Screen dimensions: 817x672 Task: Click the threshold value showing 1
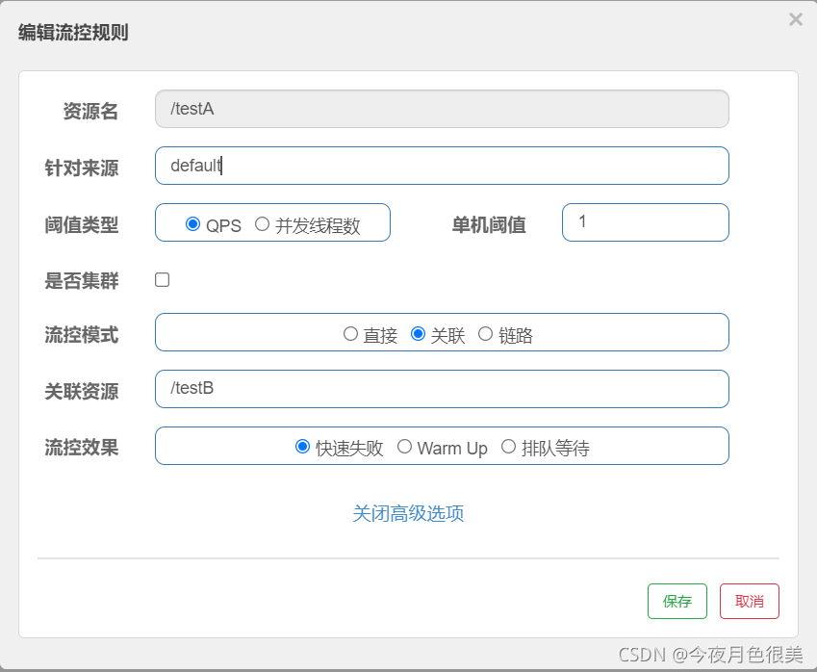click(582, 222)
